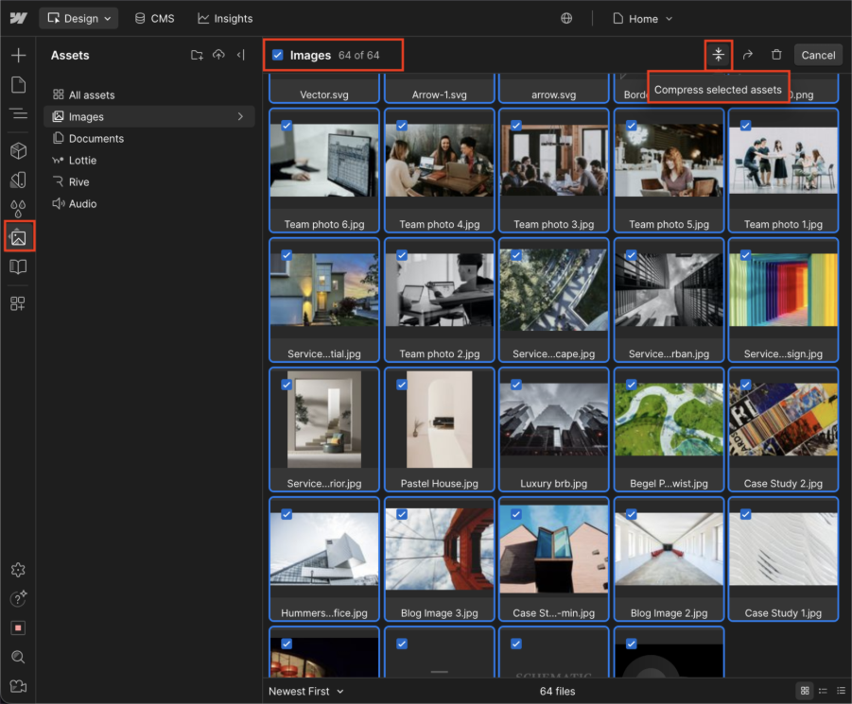Click the upload assets cloud icon
This screenshot has height=704, width=852.
point(218,55)
